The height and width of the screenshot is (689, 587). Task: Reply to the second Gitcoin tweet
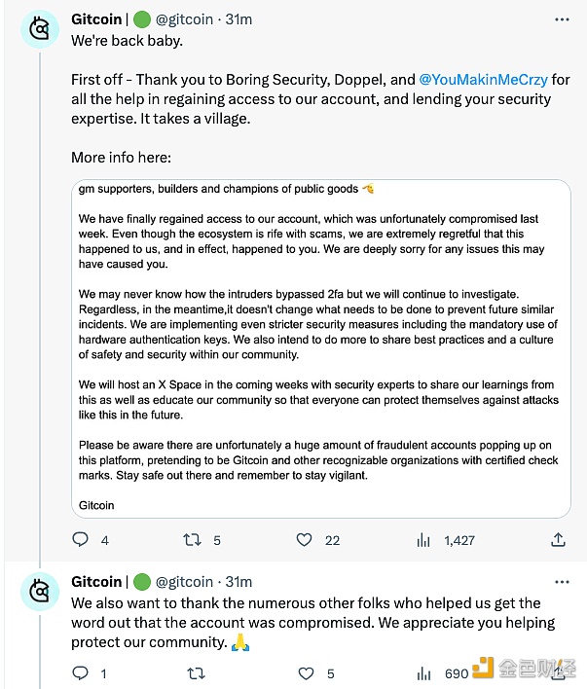tap(81, 672)
